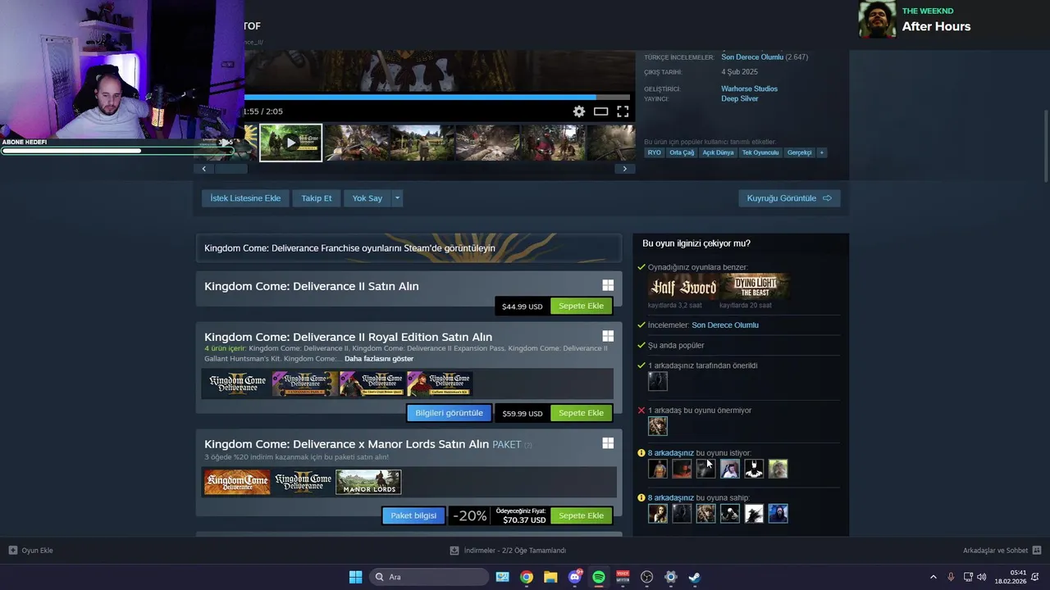The width and height of the screenshot is (1050, 590).
Task: Select the Orta Çağ tag
Action: pos(682,152)
